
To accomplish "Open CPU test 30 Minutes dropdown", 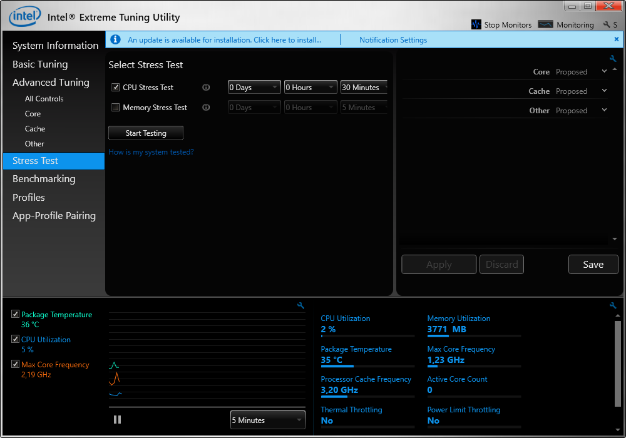I will (364, 88).
